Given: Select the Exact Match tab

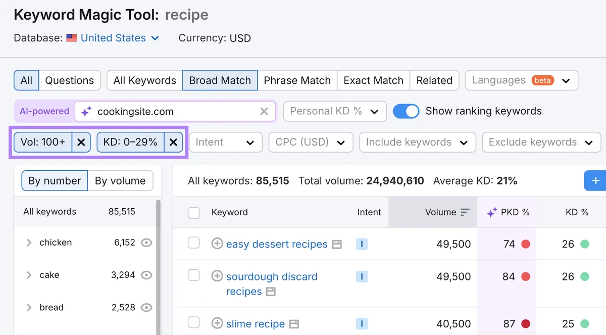Looking at the screenshot, I should (373, 80).
